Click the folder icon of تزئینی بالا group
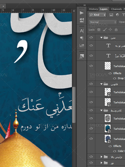Screen dimensions: 125x167 tap(106, 157)
